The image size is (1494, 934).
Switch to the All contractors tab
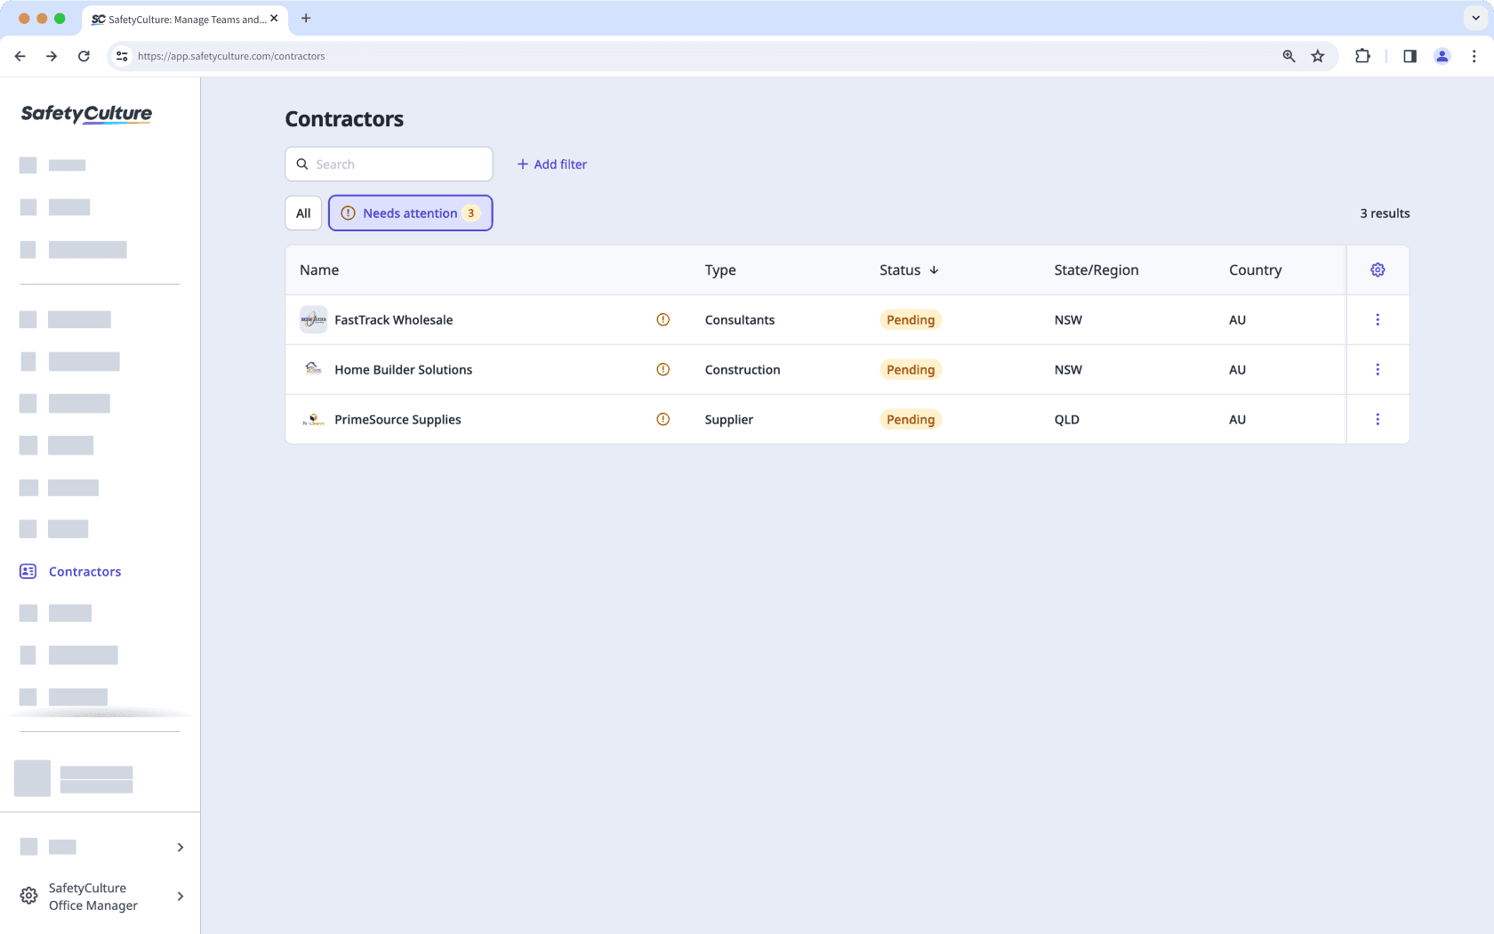(x=302, y=213)
